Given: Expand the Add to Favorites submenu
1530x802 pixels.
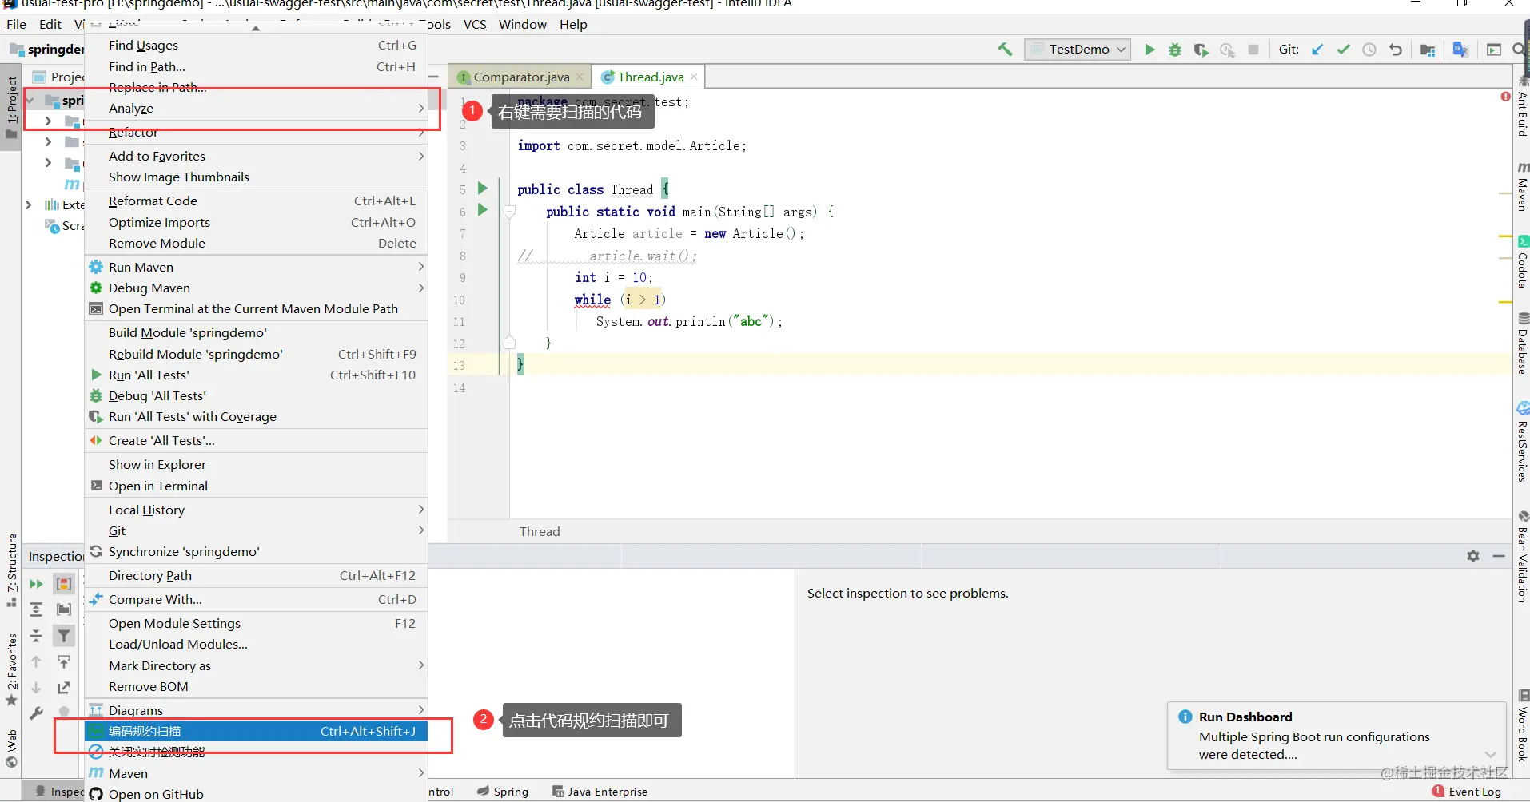Looking at the screenshot, I should [x=256, y=157].
